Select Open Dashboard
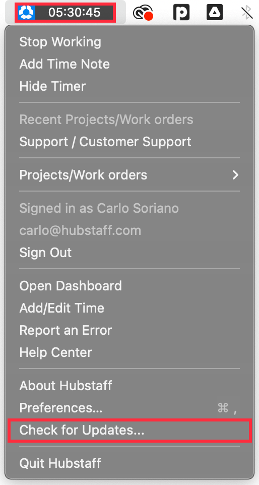This screenshot has height=485, width=259. 129,286
